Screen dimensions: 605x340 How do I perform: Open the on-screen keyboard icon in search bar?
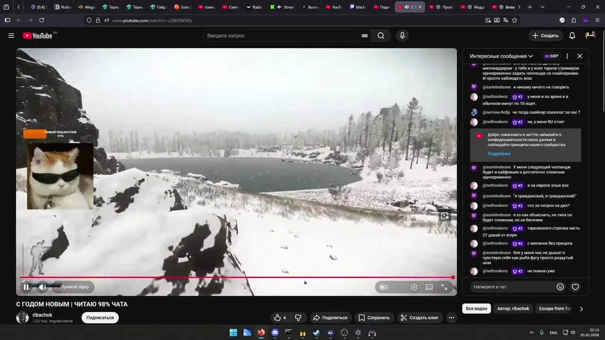(x=364, y=35)
